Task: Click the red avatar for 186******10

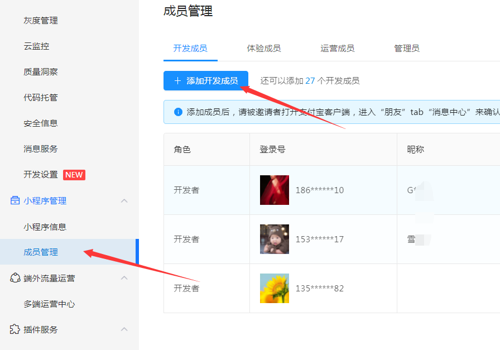Action: pos(275,190)
